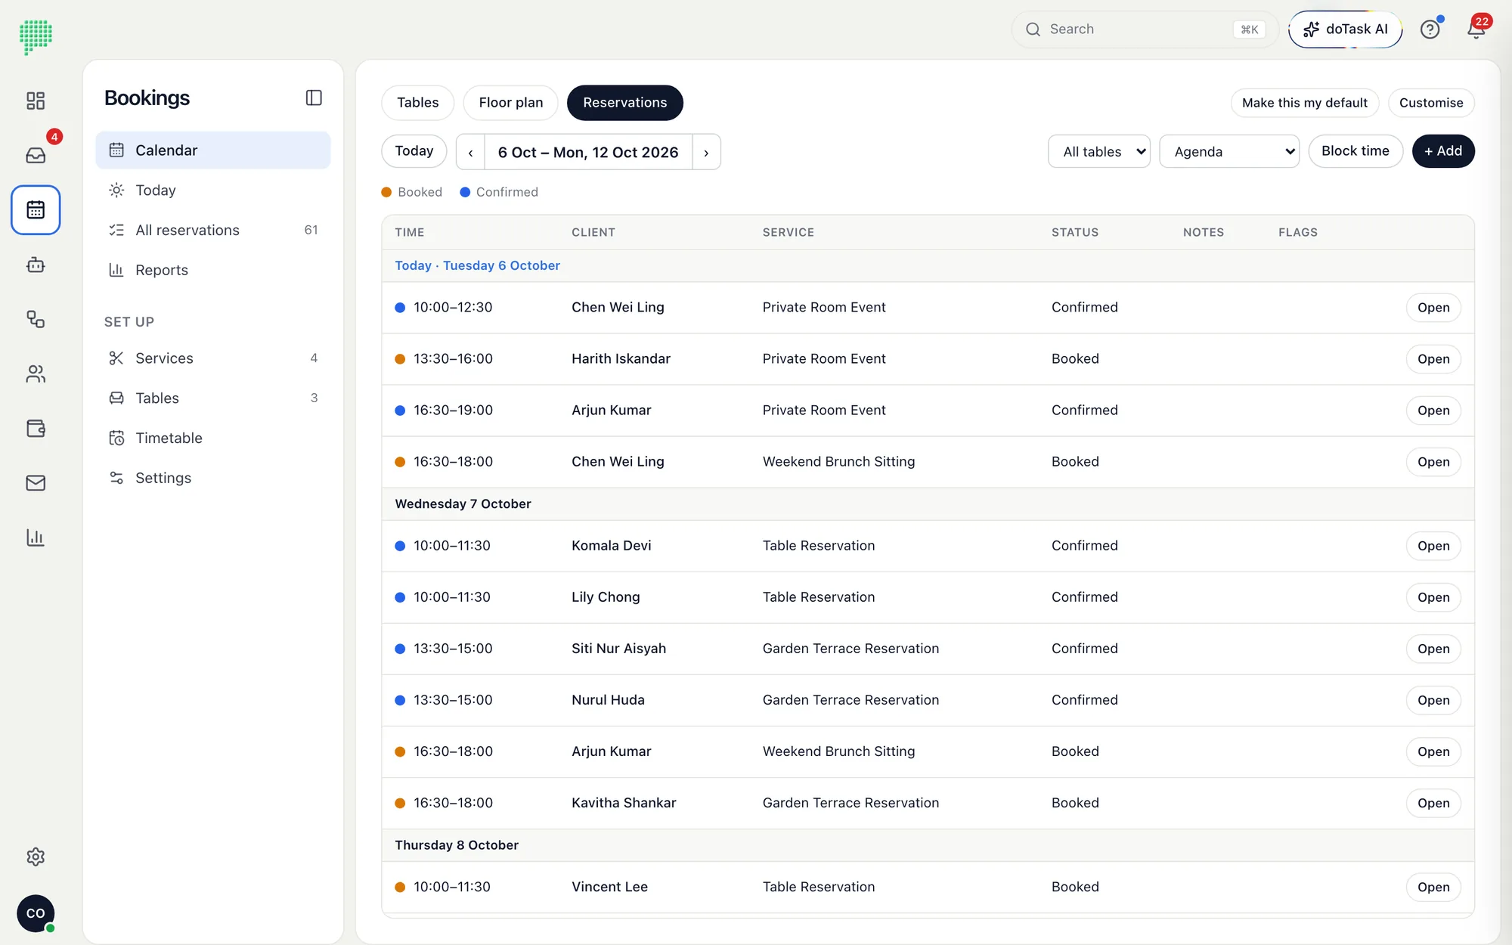This screenshot has width=1512, height=945.
Task: Open Services under Set Up
Action: (213, 358)
